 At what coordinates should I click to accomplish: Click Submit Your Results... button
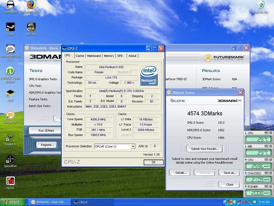pyautogui.click(x=205, y=149)
